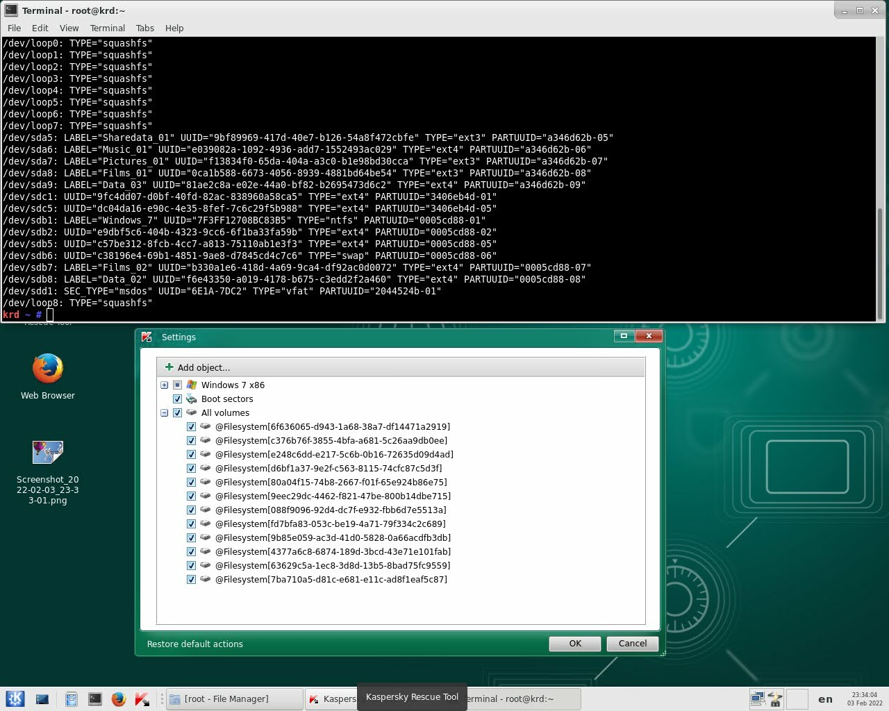Click Restore default actions link
The image size is (889, 711).
click(195, 644)
